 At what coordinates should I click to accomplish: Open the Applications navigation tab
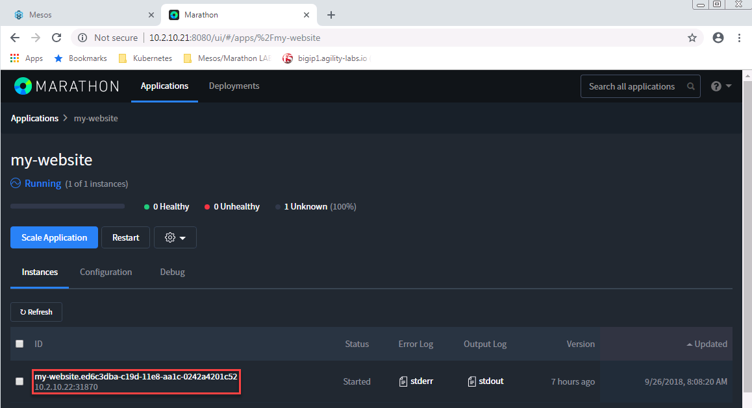point(164,86)
